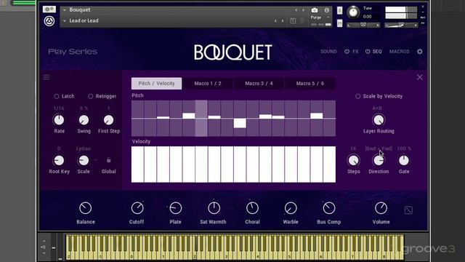Save the current snapshot icon
The height and width of the screenshot is (262, 465).
pos(293,21)
